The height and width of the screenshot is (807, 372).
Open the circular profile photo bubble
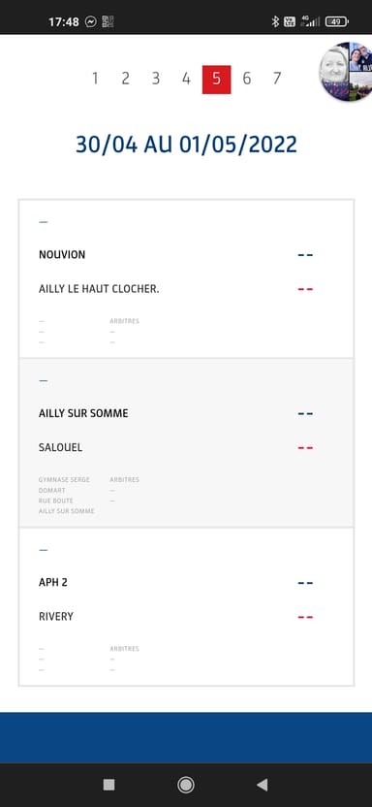(347, 71)
